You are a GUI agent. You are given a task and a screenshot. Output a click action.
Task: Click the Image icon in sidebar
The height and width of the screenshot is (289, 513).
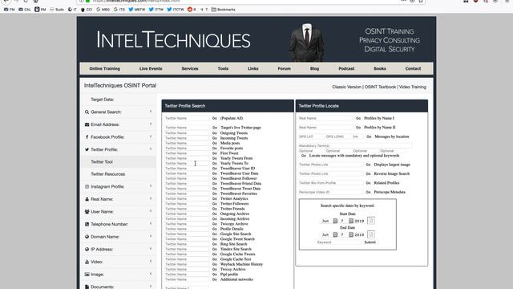(x=87, y=275)
